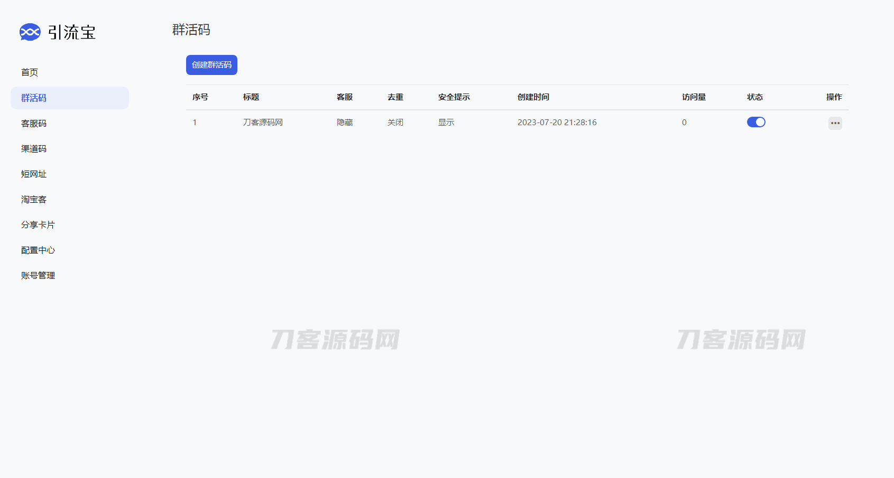
Task: Go to 配置中心
Action: coord(38,250)
